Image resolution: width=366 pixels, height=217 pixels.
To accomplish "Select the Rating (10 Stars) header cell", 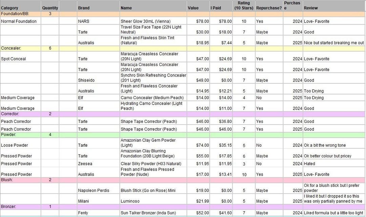I will 244,5.
